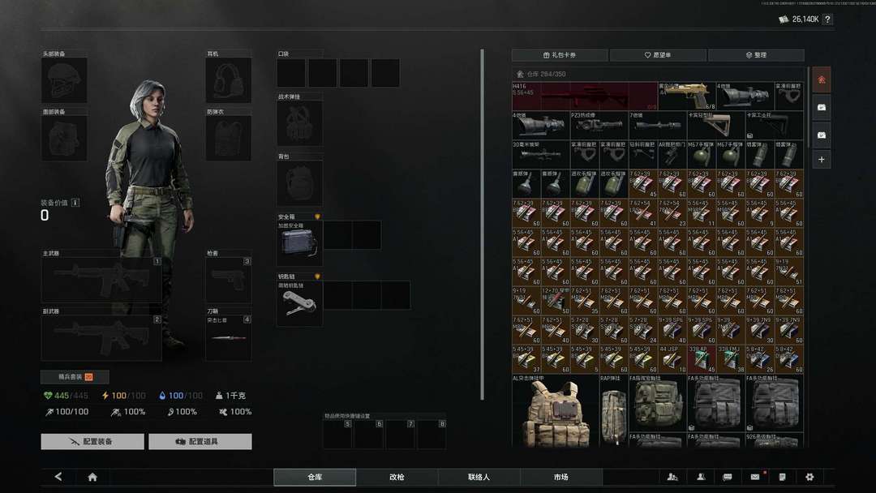Select the AR握把后门 grip item
Screen dimensions: 876x493
point(672,154)
